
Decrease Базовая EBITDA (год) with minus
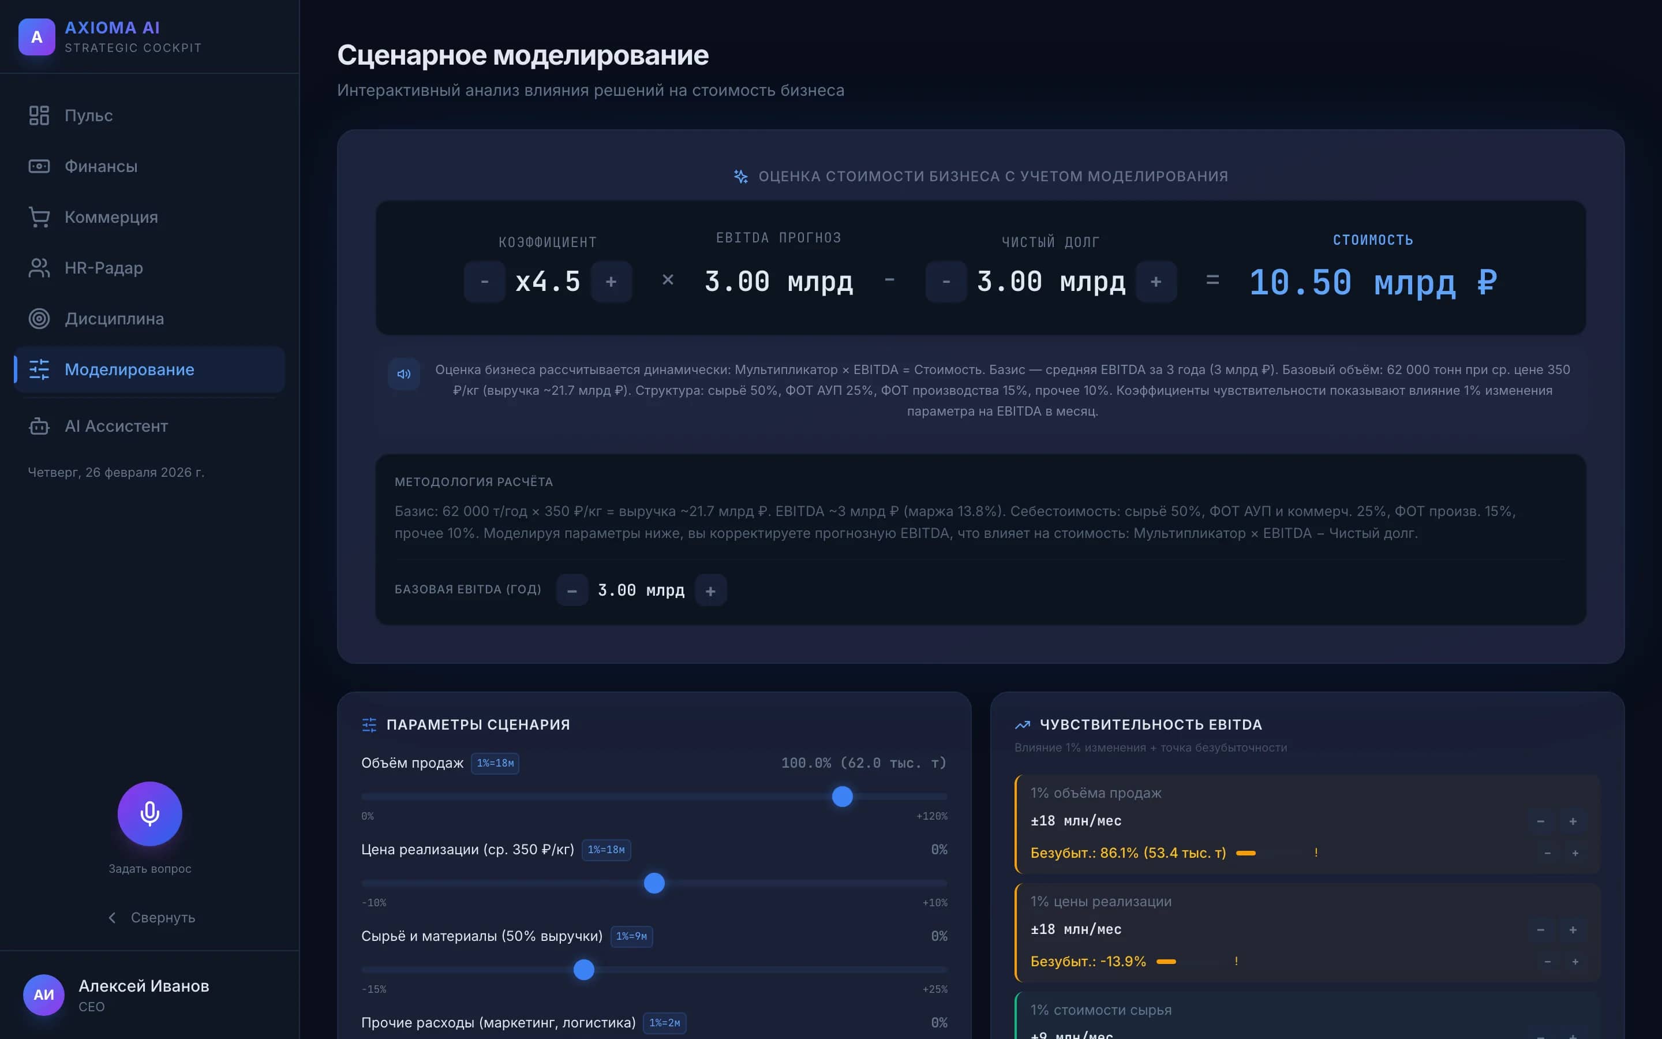click(572, 590)
